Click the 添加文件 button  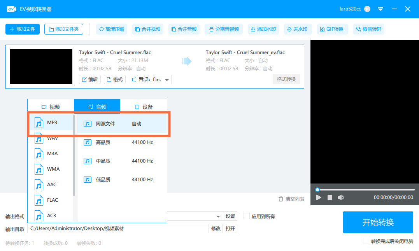(x=23, y=29)
